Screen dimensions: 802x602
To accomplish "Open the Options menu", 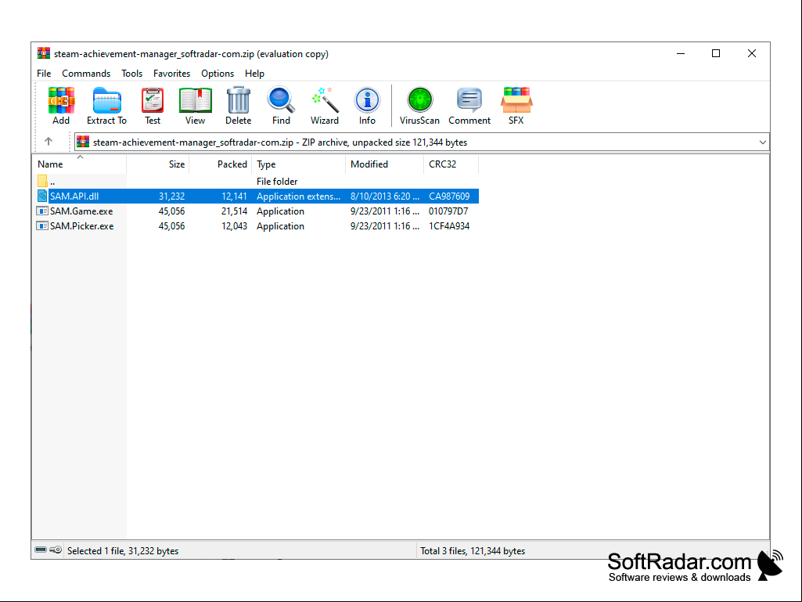I will [x=218, y=74].
